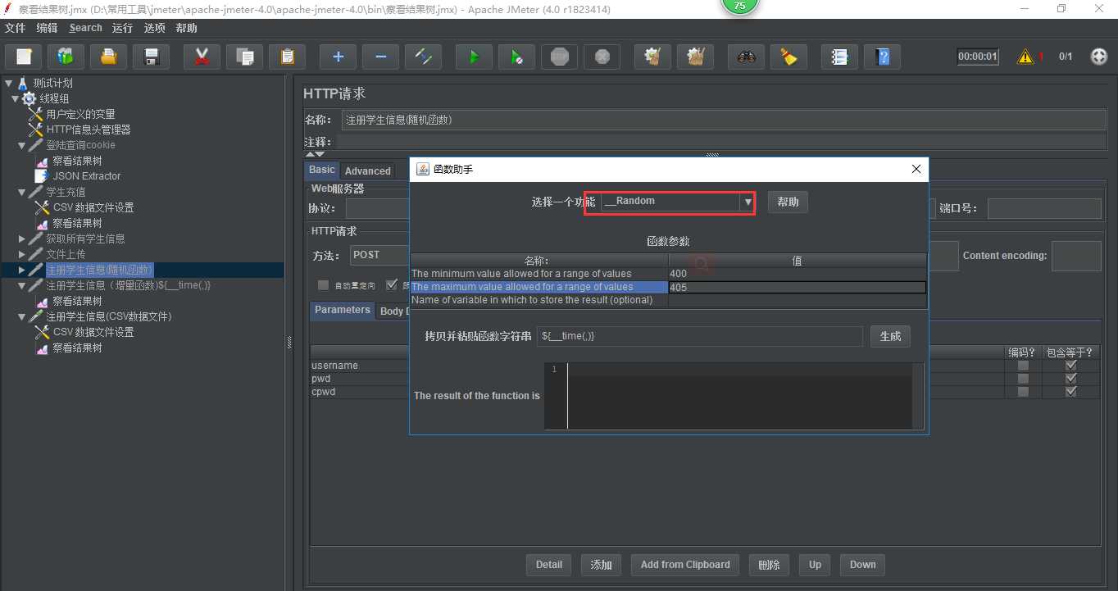Click the Toggle enable/disable toolbar icon

[x=423, y=57]
